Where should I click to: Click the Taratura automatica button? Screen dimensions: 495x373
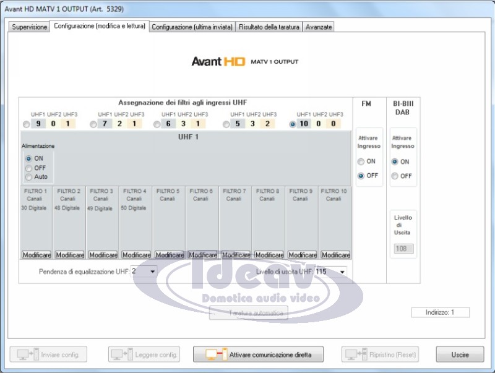249,313
